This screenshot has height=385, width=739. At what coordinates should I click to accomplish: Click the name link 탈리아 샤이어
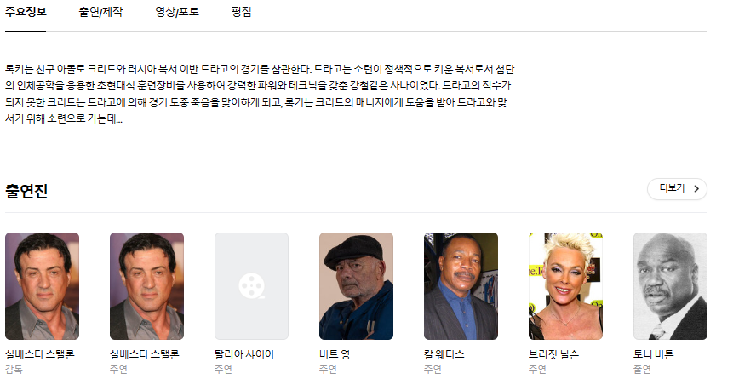(x=244, y=354)
